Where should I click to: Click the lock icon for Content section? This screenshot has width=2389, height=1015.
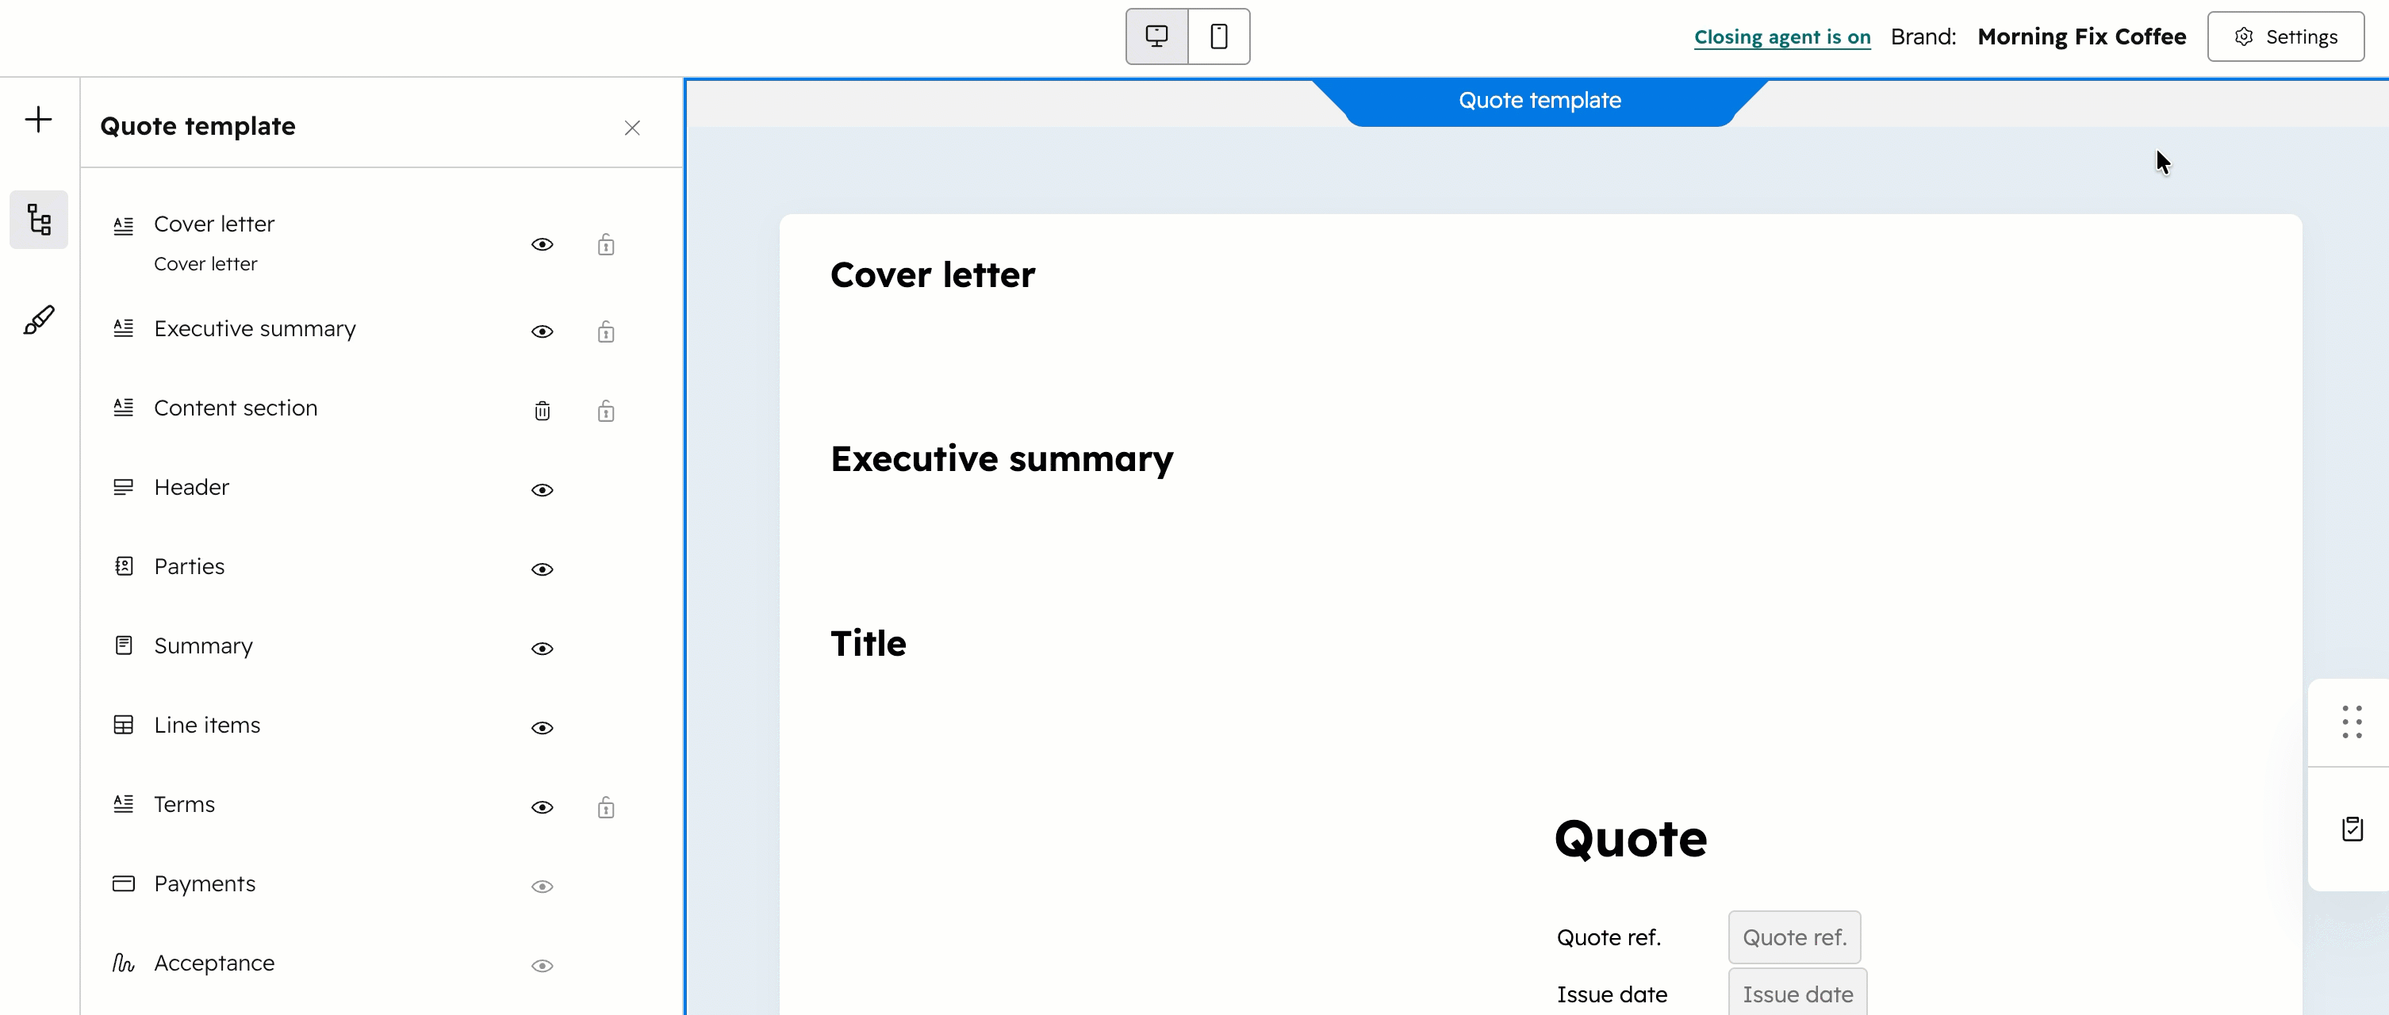pos(606,411)
